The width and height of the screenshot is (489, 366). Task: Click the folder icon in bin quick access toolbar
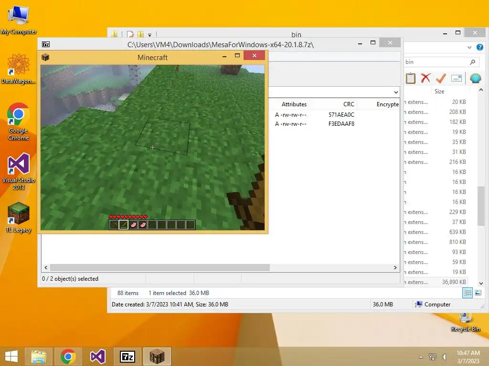tap(115, 34)
